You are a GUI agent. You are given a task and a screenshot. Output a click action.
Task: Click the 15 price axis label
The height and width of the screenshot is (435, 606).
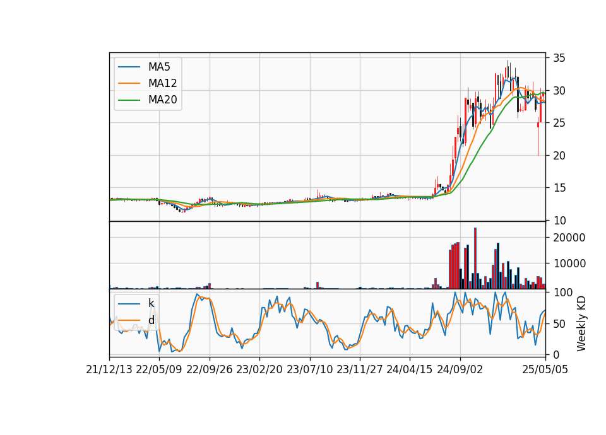pos(559,188)
